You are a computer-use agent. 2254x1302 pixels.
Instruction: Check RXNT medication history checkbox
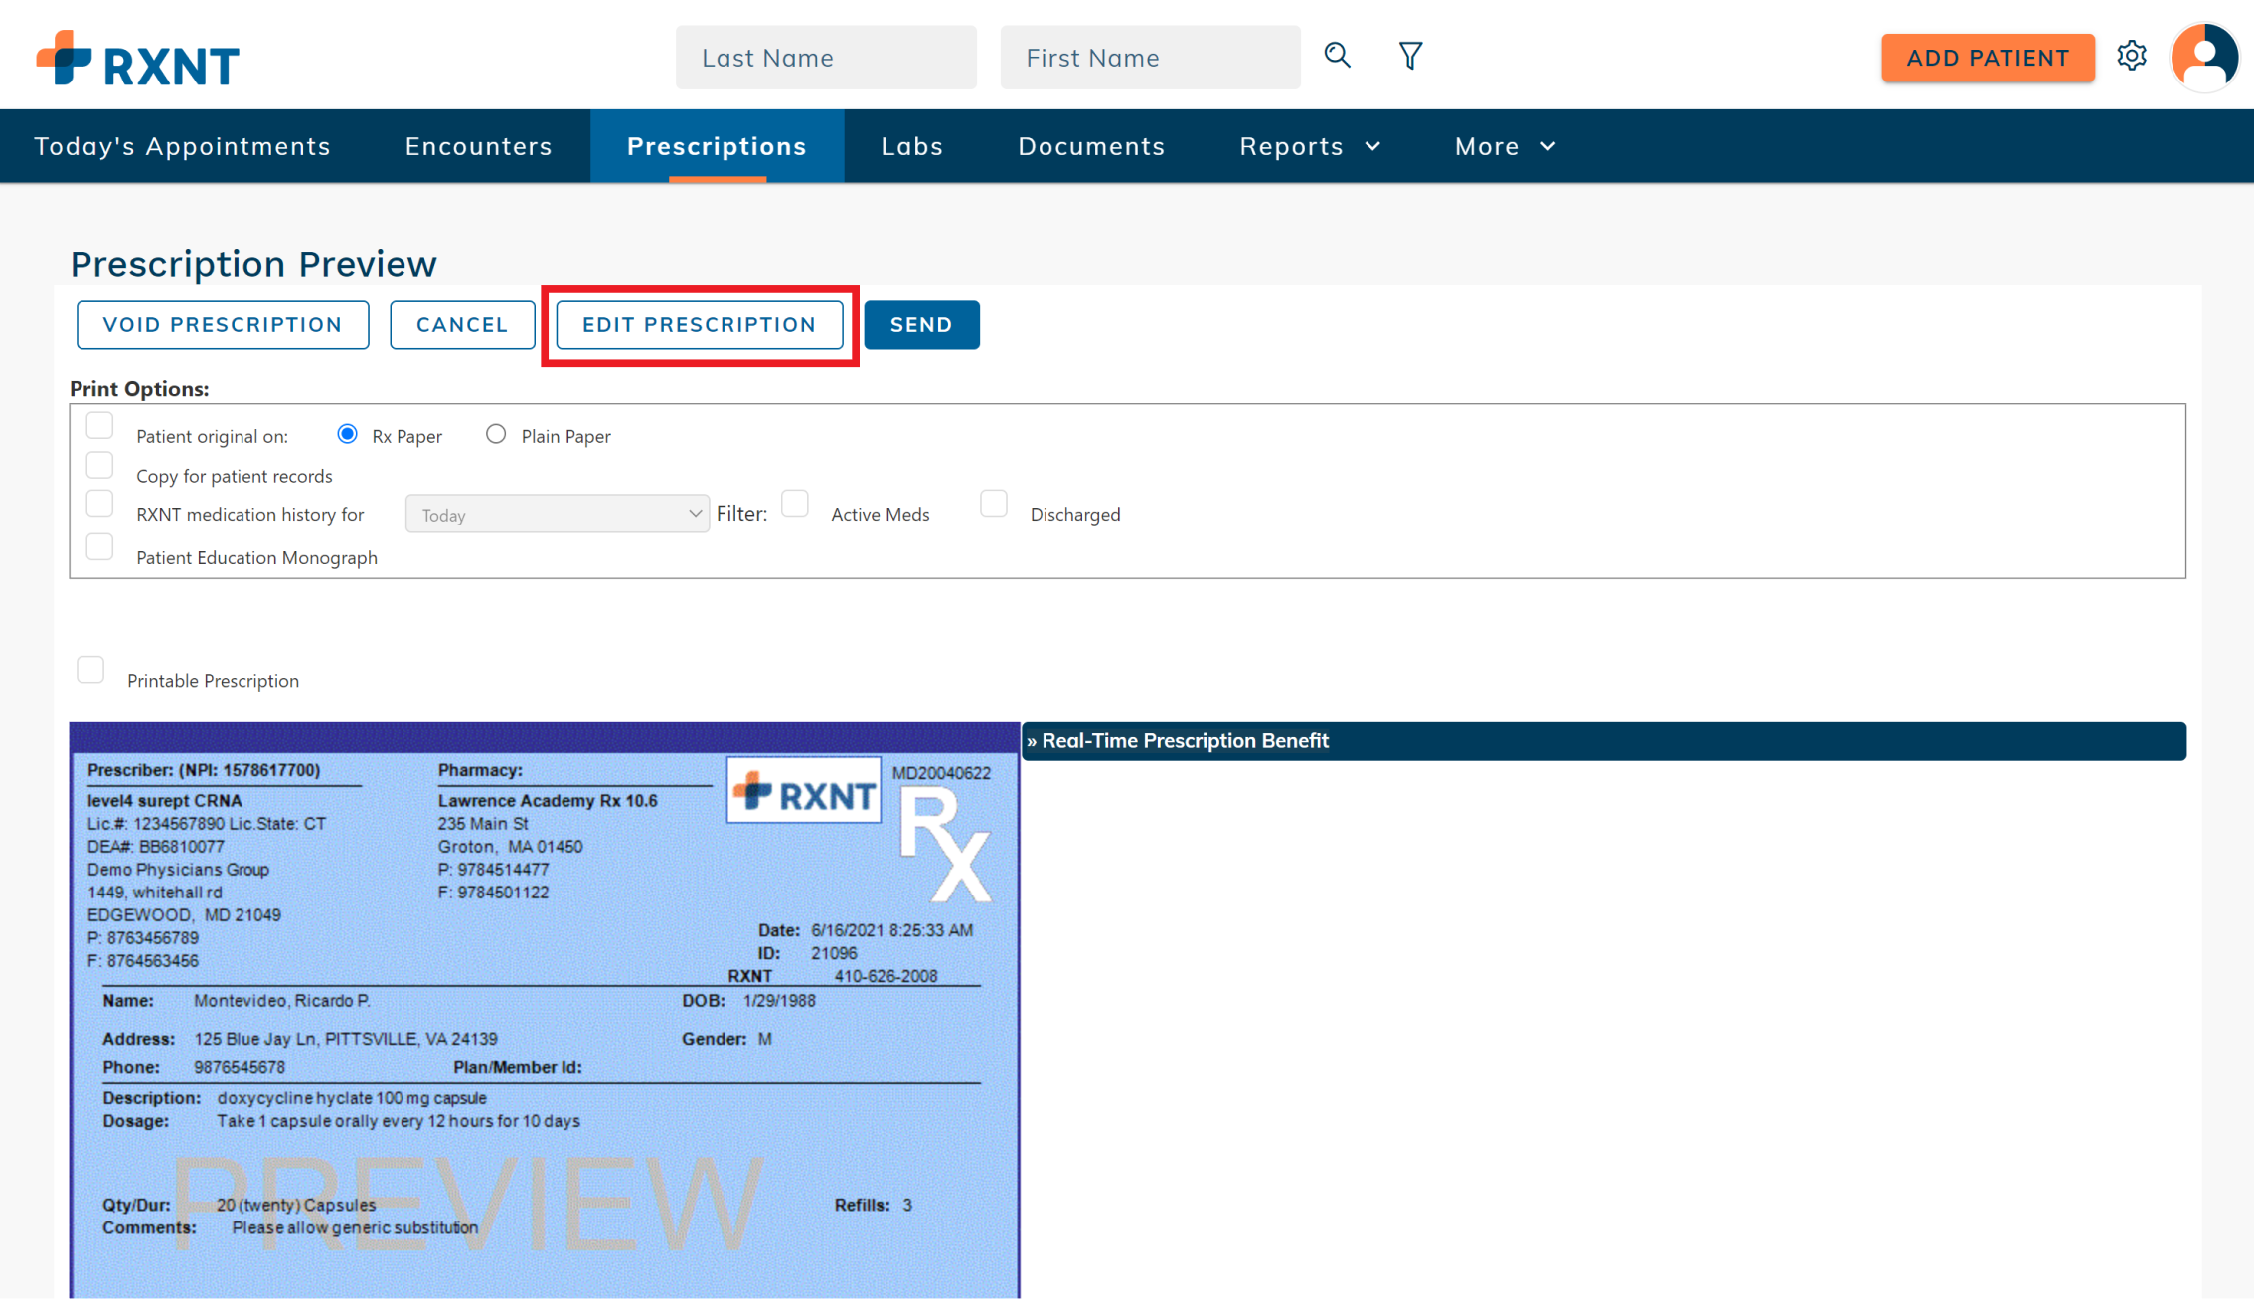click(99, 504)
